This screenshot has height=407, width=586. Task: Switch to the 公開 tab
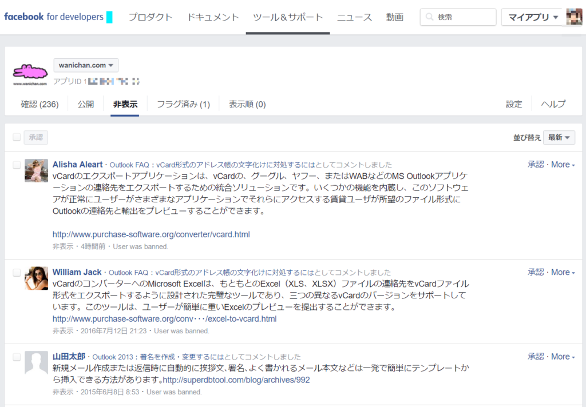point(86,104)
